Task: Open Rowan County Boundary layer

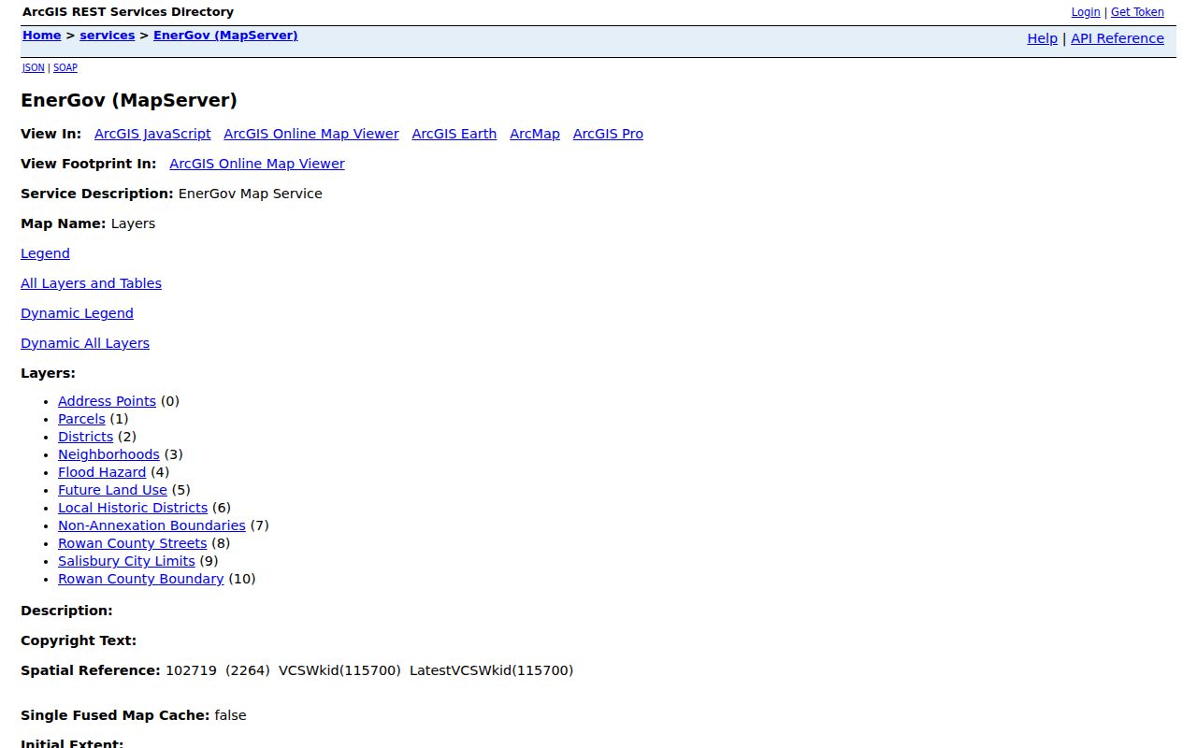Action: point(141,579)
